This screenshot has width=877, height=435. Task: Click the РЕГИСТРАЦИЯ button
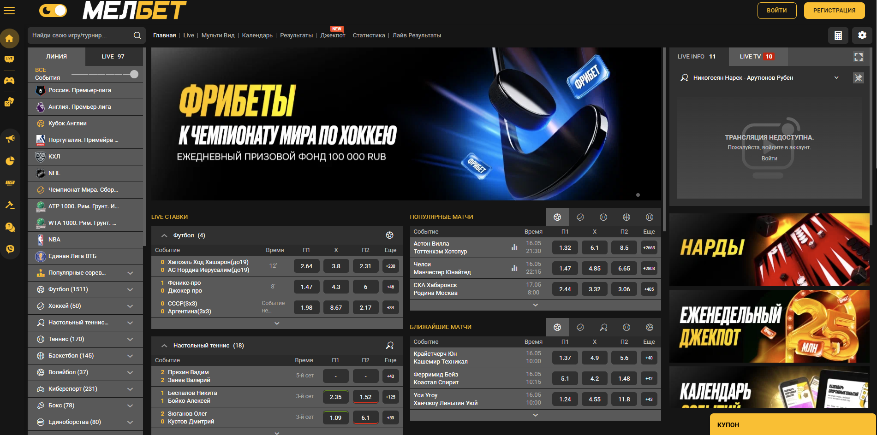point(834,11)
